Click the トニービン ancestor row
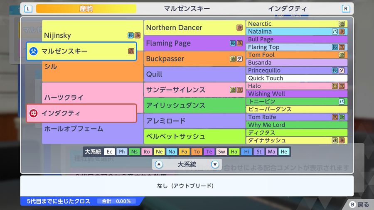Viewport: 374px width, 210px height. pos(297,101)
